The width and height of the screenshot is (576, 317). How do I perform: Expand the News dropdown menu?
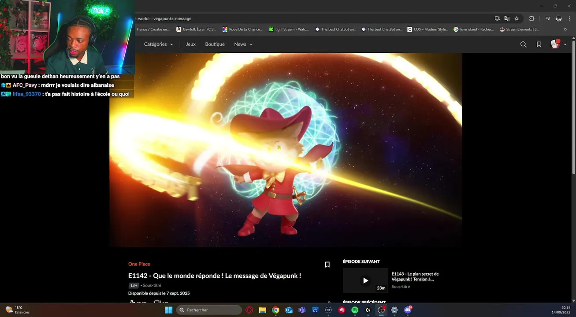coord(243,44)
